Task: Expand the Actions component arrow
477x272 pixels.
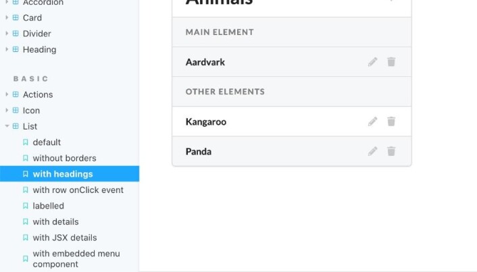Action: click(7, 94)
